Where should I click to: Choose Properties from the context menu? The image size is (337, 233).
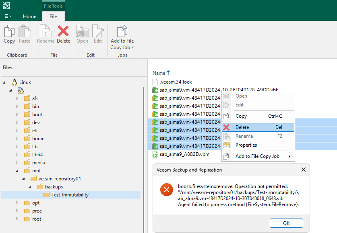(x=246, y=145)
